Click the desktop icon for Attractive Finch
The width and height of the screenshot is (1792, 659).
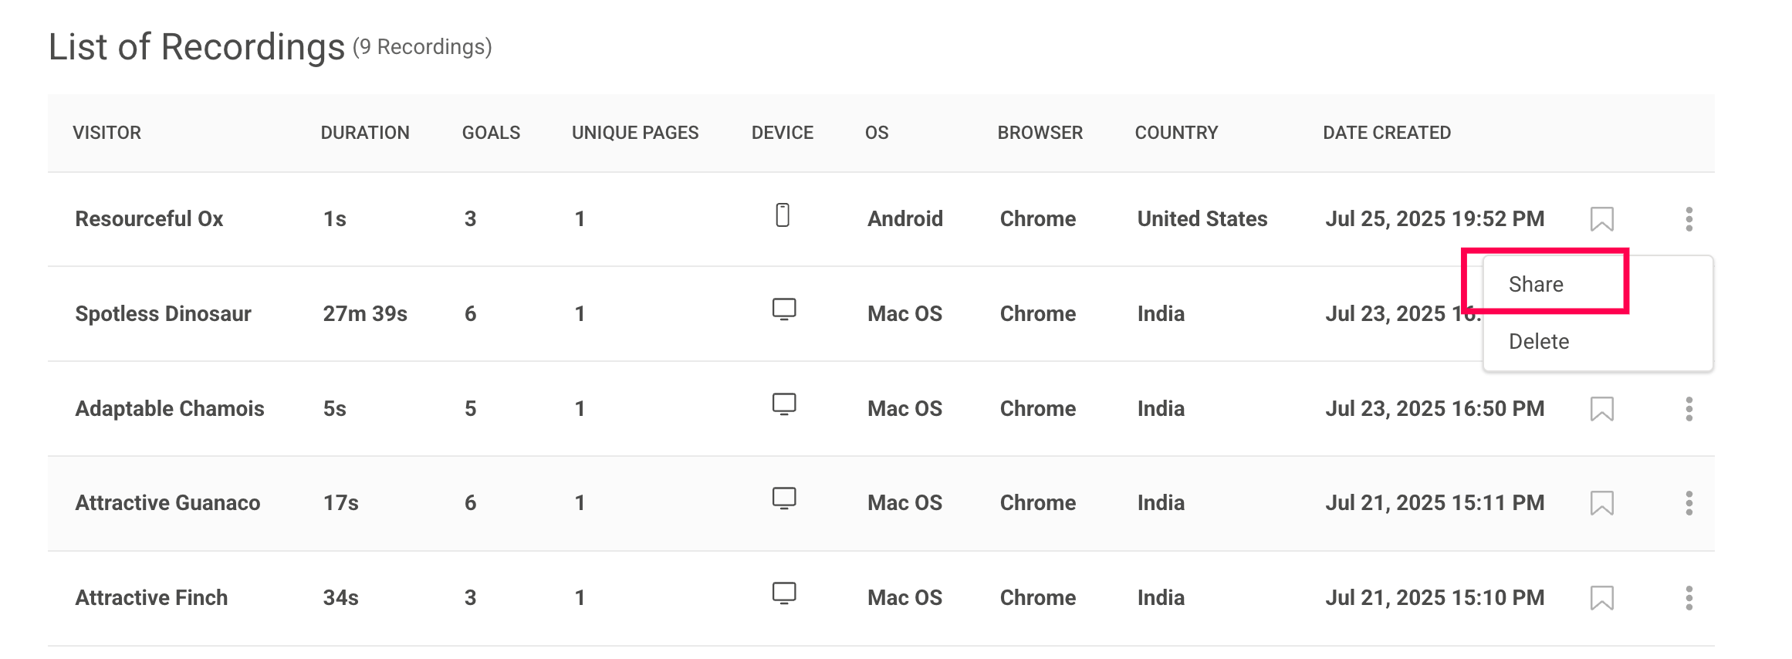(x=784, y=593)
